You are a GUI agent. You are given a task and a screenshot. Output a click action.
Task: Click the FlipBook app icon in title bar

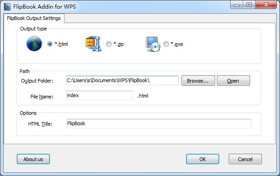[7, 7]
